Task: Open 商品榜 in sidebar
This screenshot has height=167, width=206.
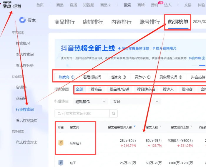Action: [x=21, y=98]
